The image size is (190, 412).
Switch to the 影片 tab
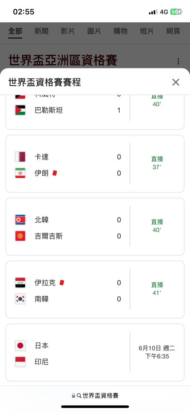tap(68, 31)
